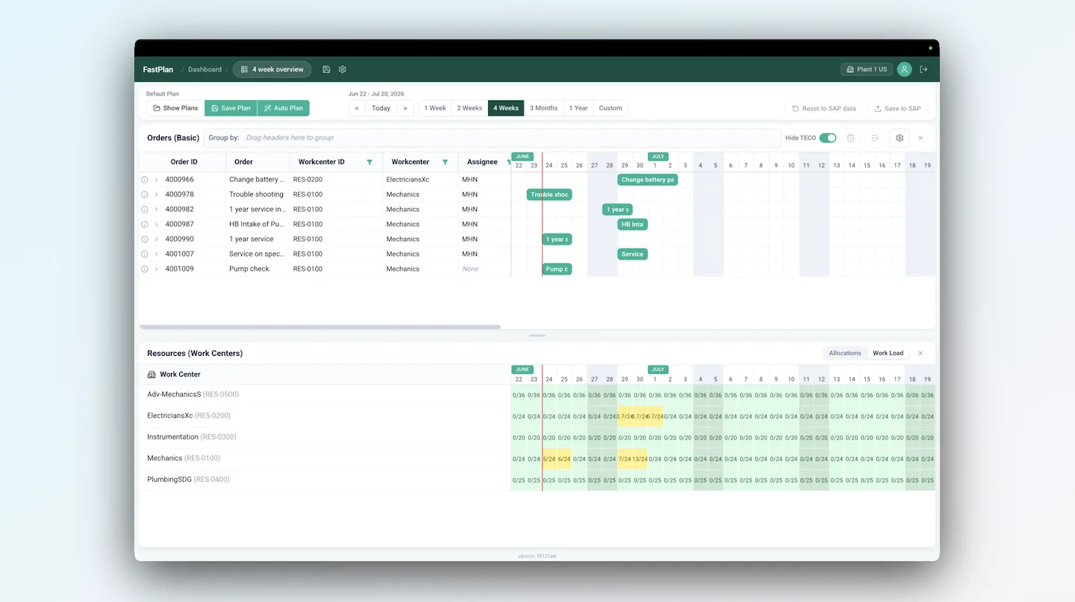
Task: Switch to Allocations tab
Action: [845, 353]
